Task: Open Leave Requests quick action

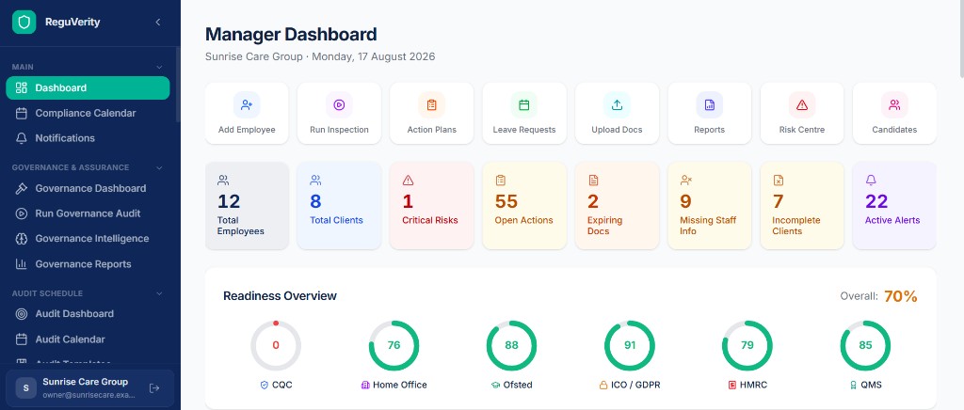Action: 524,114
